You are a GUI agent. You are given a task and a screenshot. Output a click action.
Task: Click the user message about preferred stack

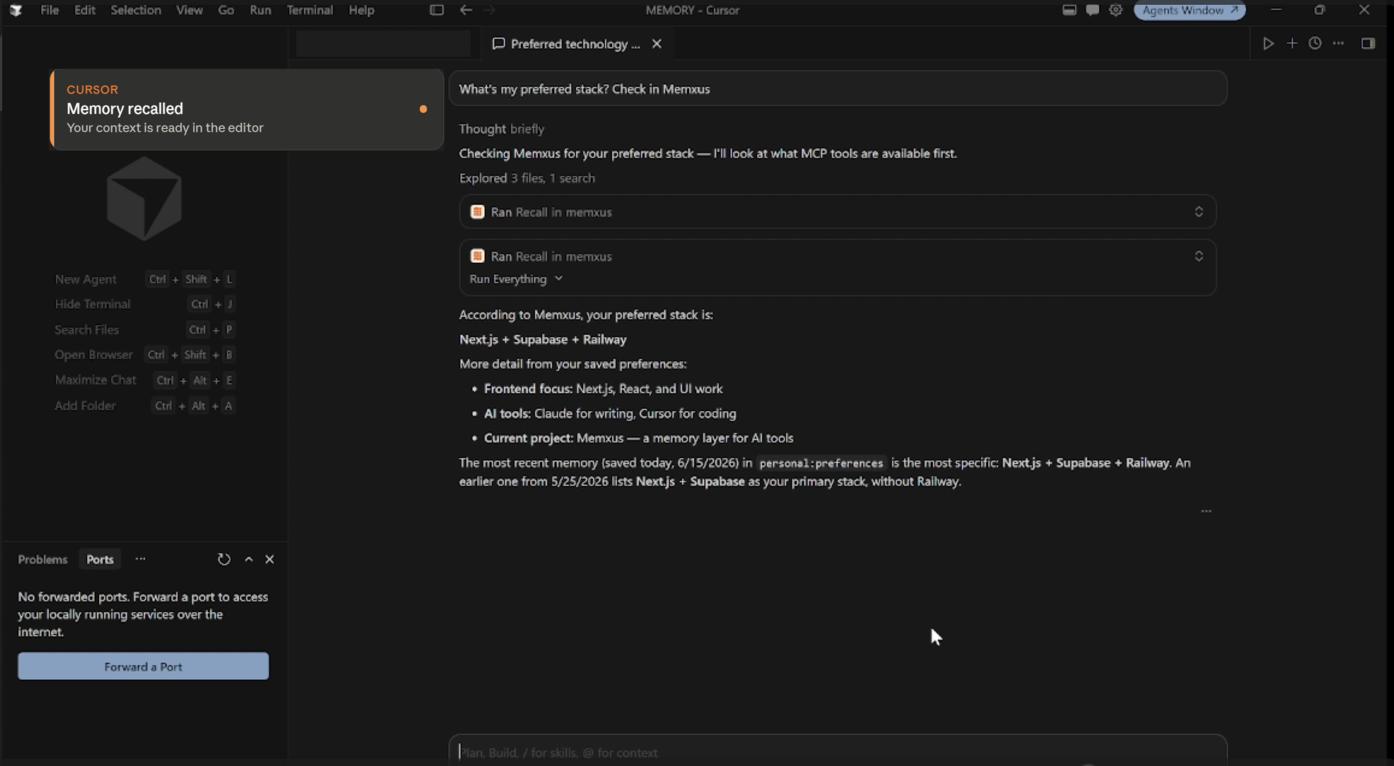tap(837, 89)
